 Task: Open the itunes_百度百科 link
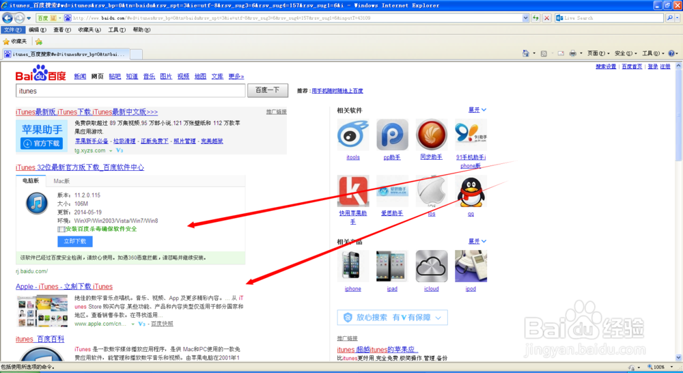click(x=40, y=339)
